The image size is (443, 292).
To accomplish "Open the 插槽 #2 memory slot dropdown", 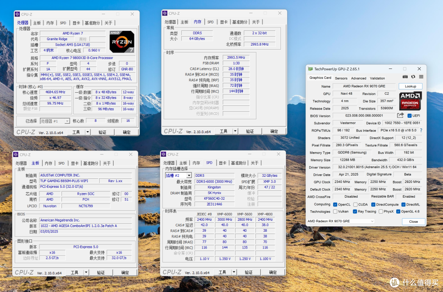I will click(190, 176).
